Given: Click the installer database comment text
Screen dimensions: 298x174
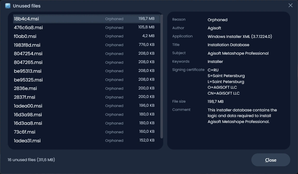Looking at the screenshot, I should (242, 116).
